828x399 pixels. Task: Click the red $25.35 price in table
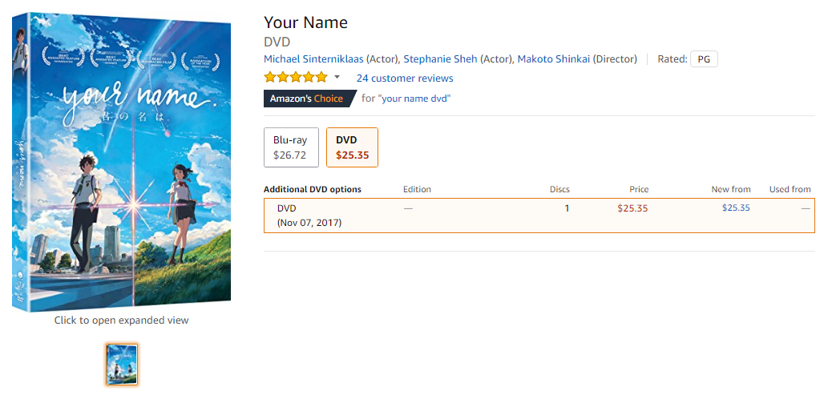(x=632, y=208)
